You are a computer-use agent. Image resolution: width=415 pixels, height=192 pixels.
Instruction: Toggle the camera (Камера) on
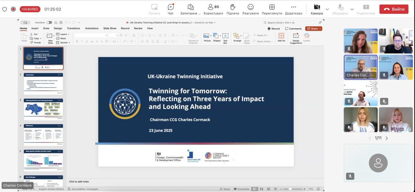[317, 9]
